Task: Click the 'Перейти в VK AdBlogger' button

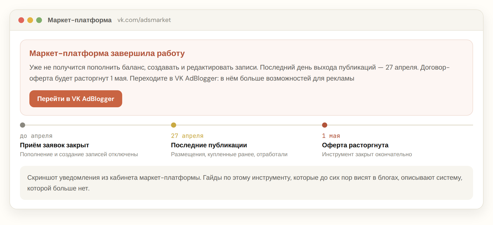Action: click(x=76, y=99)
